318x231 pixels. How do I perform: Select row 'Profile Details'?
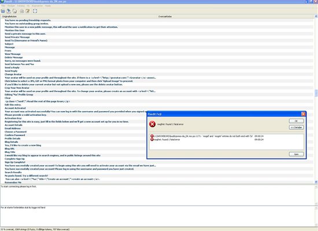tap(74, 138)
